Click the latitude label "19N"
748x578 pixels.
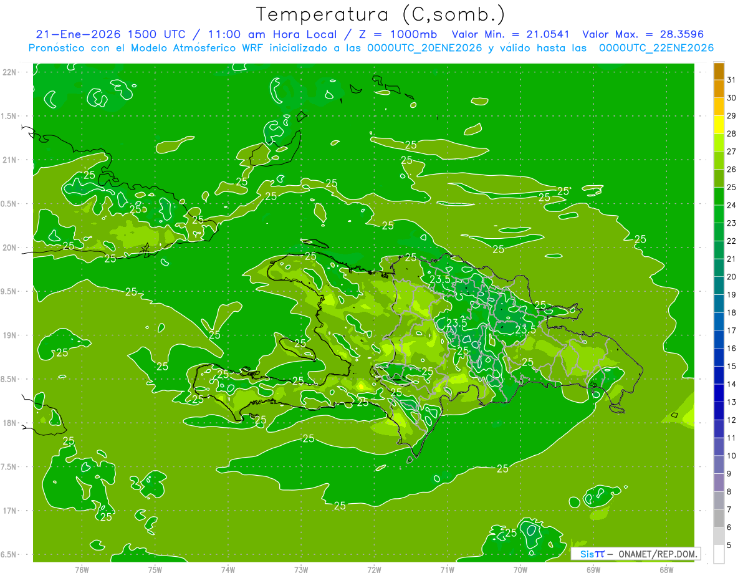(x=11, y=335)
